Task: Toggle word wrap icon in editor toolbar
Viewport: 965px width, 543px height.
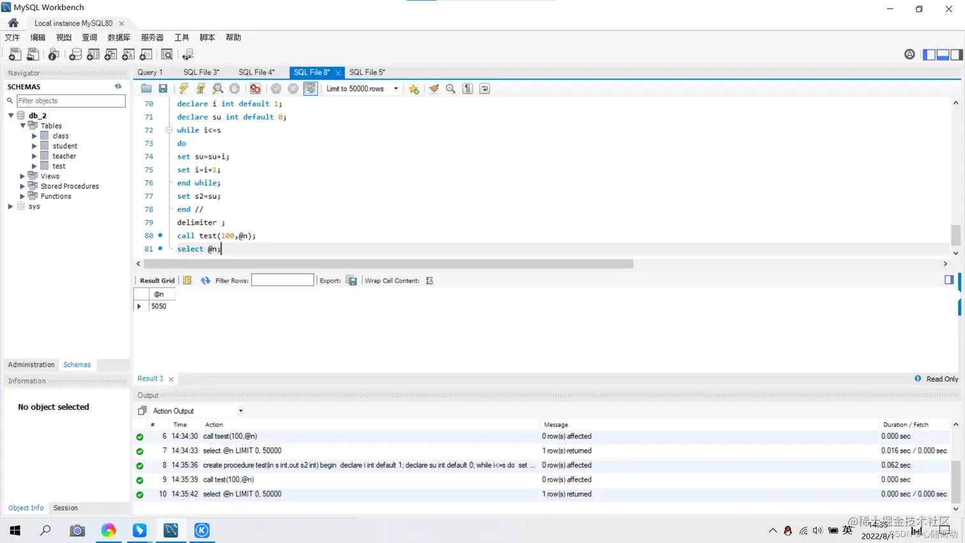Action: pyautogui.click(x=485, y=89)
